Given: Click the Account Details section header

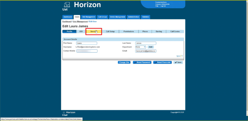Looking at the screenshot, I should [123, 39].
